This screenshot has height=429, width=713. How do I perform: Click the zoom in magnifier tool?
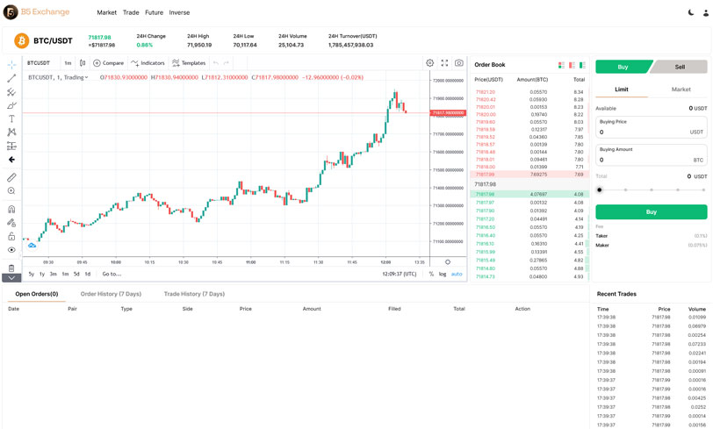coord(11,191)
